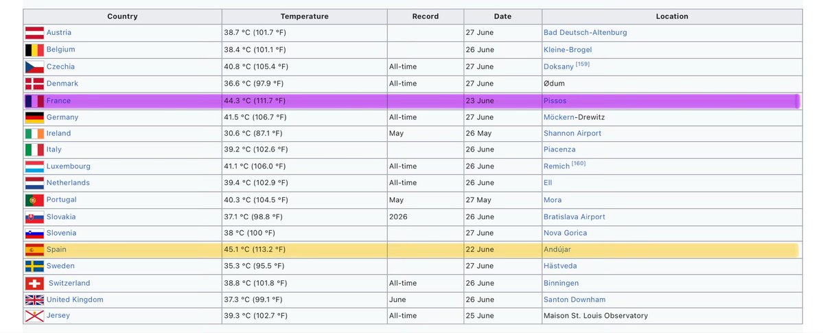Open the Möckern location link
Viewport: 823px width, 333px height.
tap(559, 117)
